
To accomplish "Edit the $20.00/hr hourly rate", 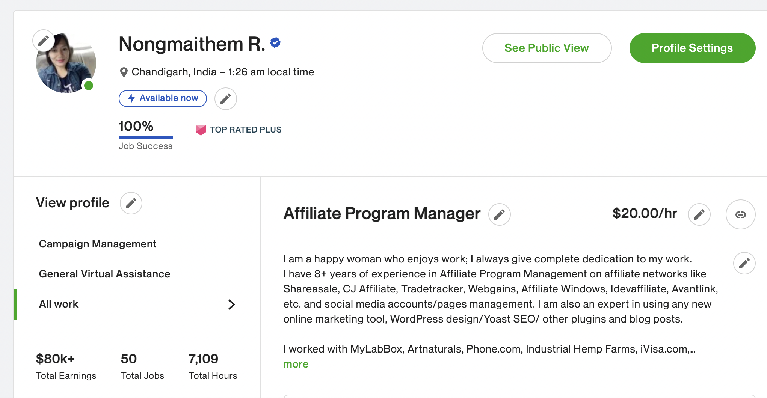I will (699, 214).
